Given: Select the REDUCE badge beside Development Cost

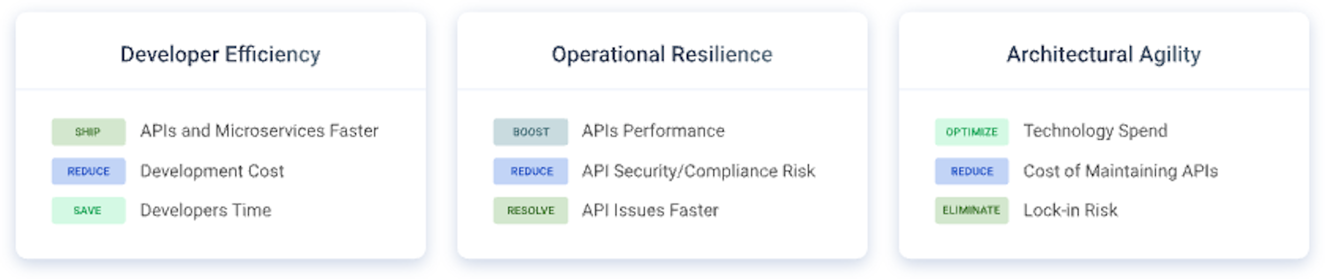Looking at the screenshot, I should [88, 171].
